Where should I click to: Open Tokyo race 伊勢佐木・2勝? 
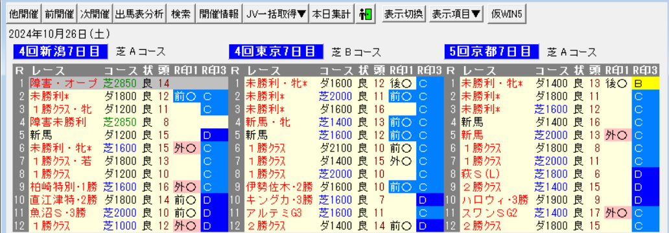click(279, 187)
